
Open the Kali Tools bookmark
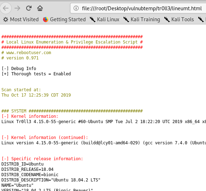coord(179,19)
